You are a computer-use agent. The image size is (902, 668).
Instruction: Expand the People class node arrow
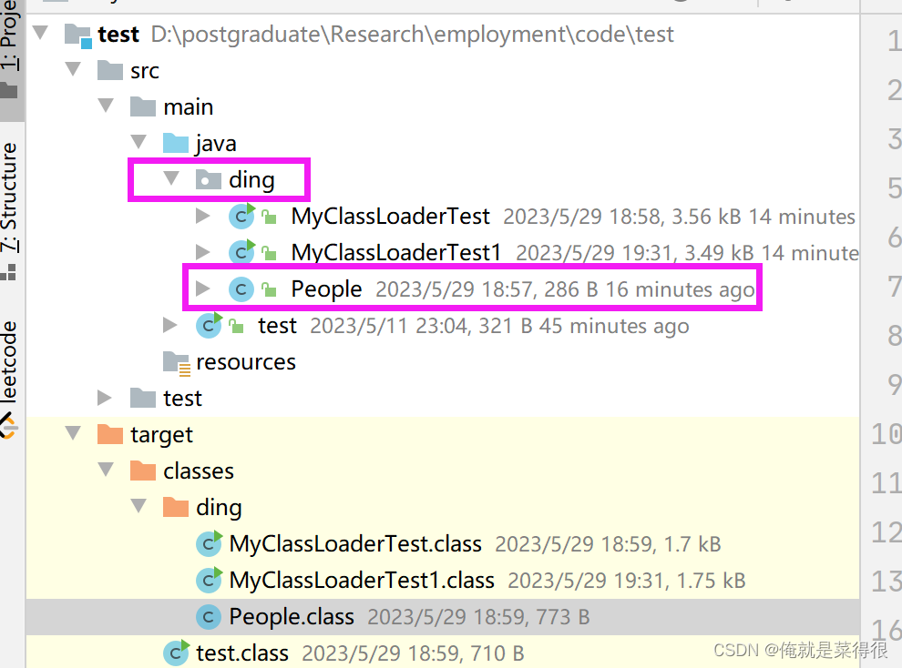click(x=202, y=288)
